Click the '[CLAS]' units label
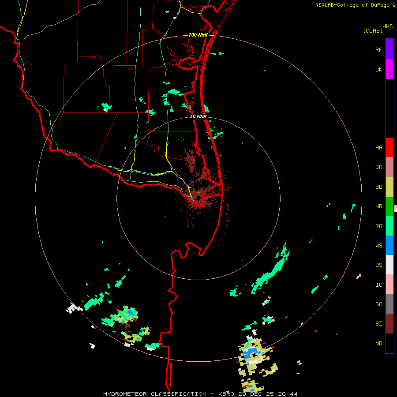 click(x=372, y=30)
